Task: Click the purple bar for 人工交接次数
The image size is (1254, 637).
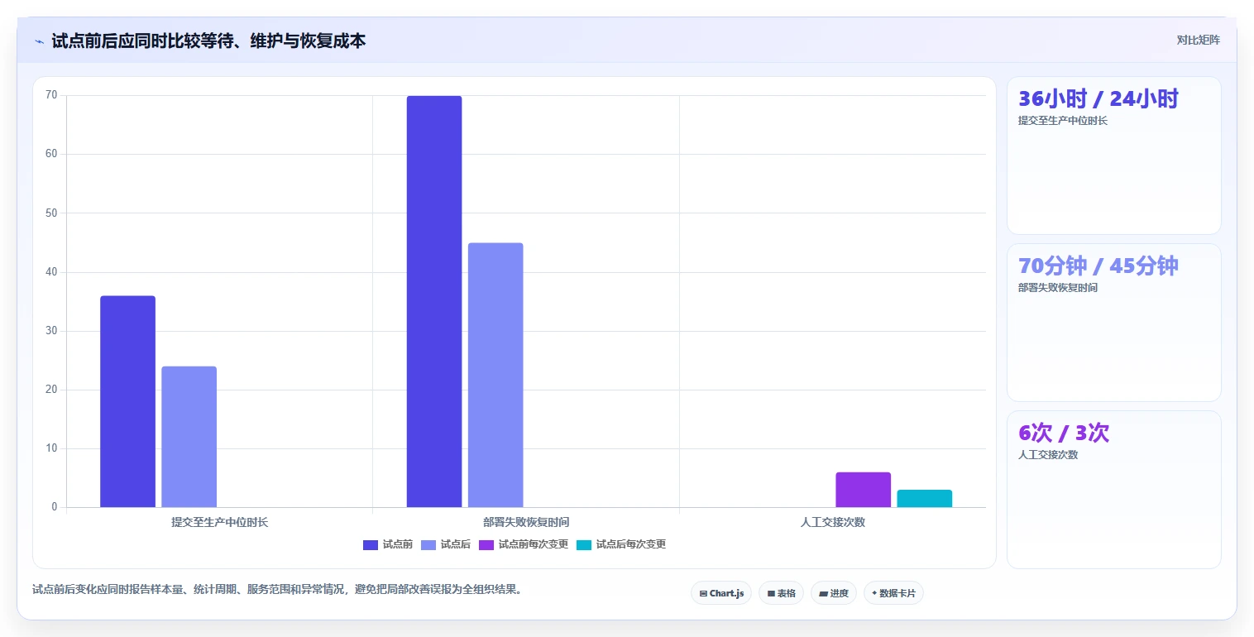Action: (x=863, y=490)
